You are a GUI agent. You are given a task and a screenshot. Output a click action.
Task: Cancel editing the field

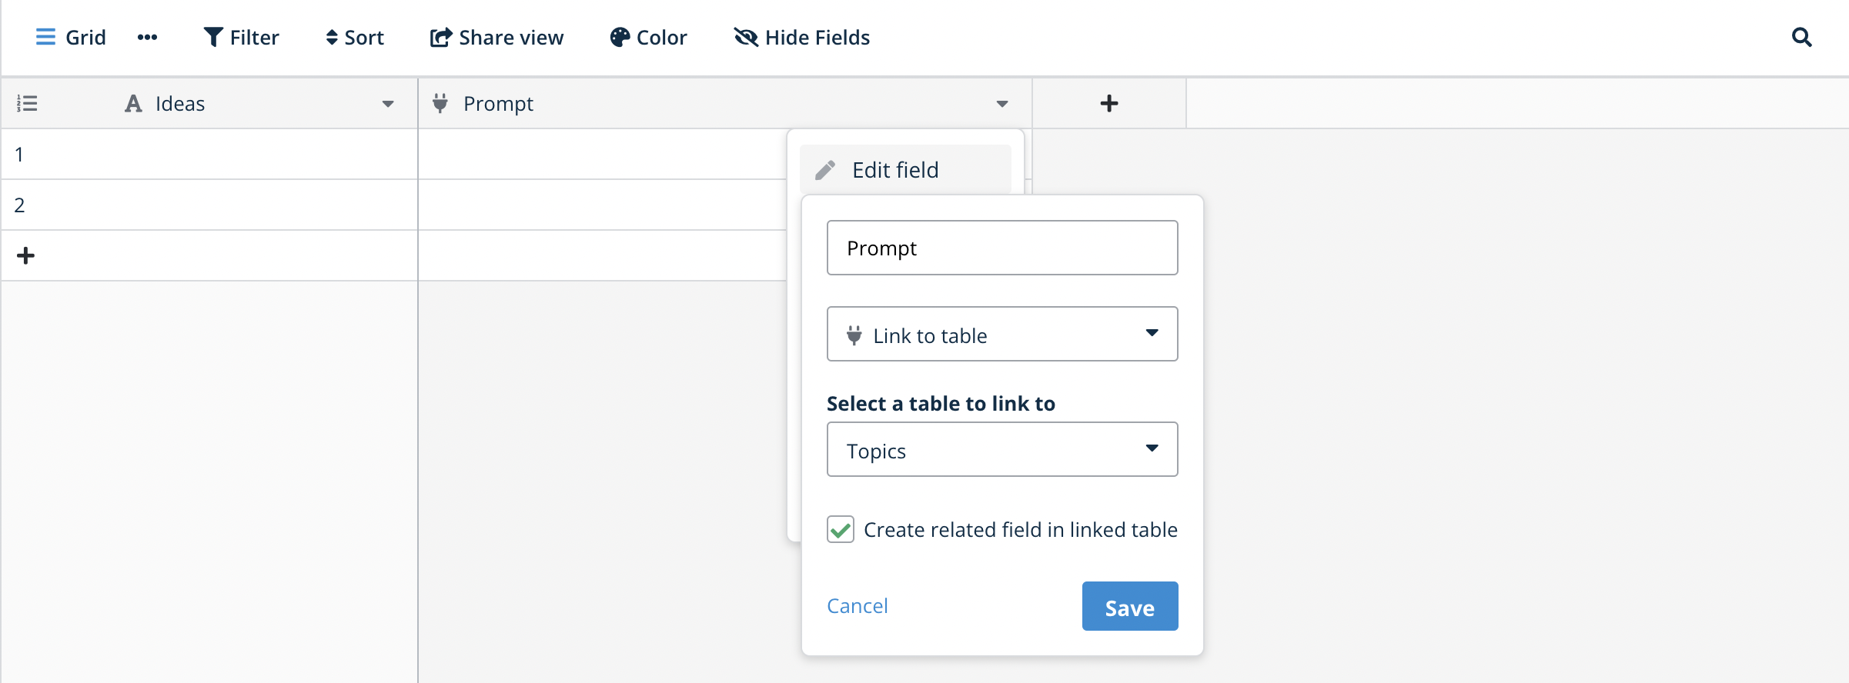point(858,606)
